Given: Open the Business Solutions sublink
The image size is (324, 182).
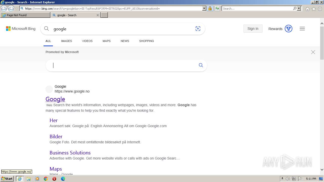Looking at the screenshot, I should [70, 153].
